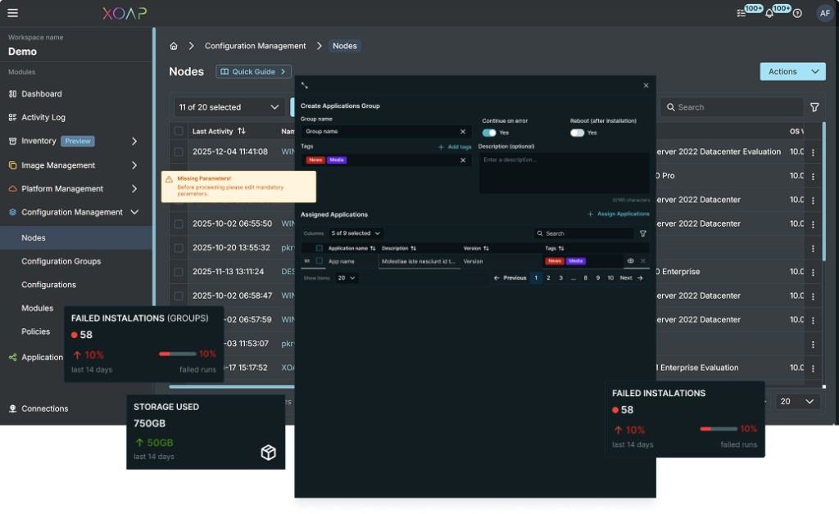
Task: Click the AF profile avatar
Action: click(x=826, y=13)
